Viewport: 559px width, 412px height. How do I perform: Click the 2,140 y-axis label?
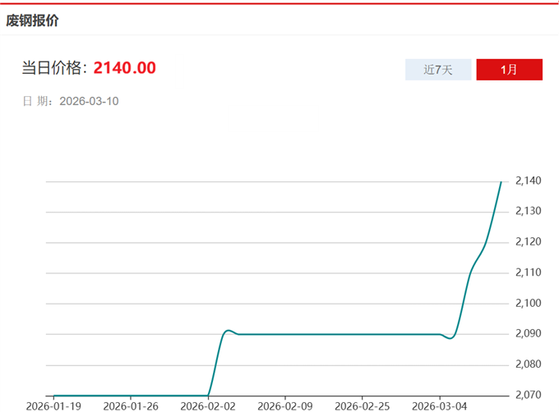528,181
